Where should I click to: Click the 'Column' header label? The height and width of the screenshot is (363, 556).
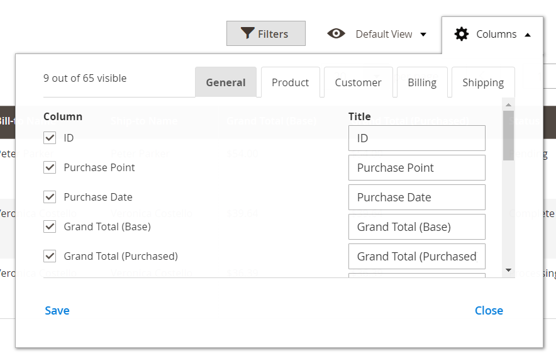pos(63,116)
